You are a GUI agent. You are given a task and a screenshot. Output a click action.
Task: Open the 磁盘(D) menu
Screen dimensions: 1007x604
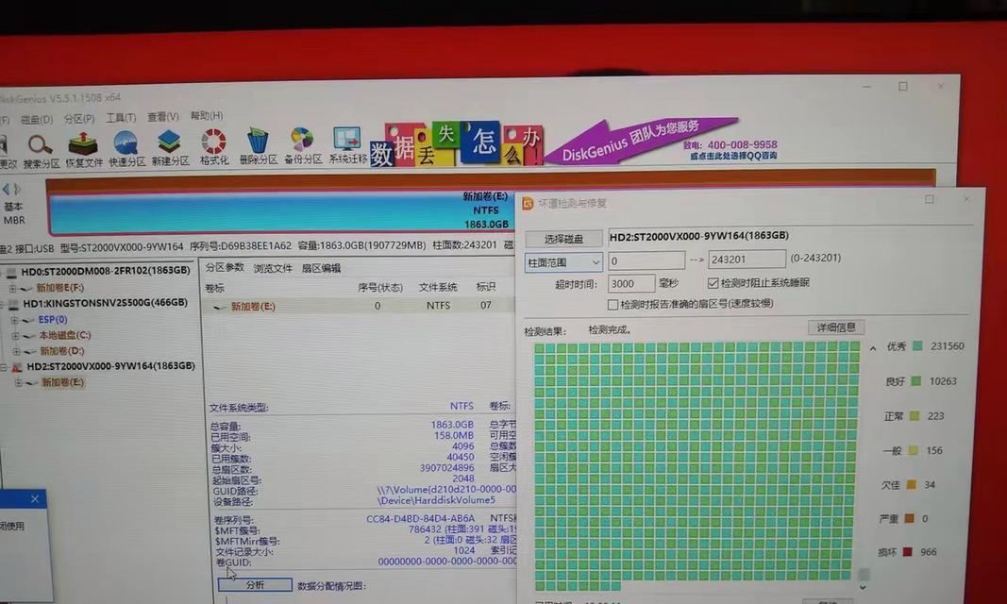click(37, 120)
